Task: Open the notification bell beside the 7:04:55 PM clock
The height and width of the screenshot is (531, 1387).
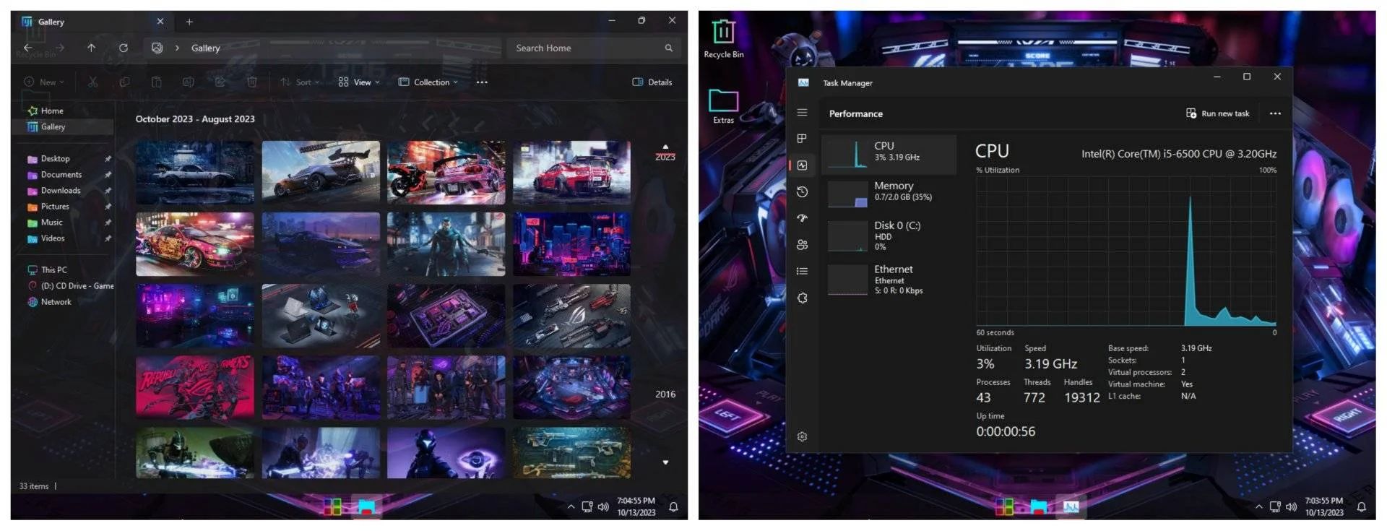Action: [673, 507]
